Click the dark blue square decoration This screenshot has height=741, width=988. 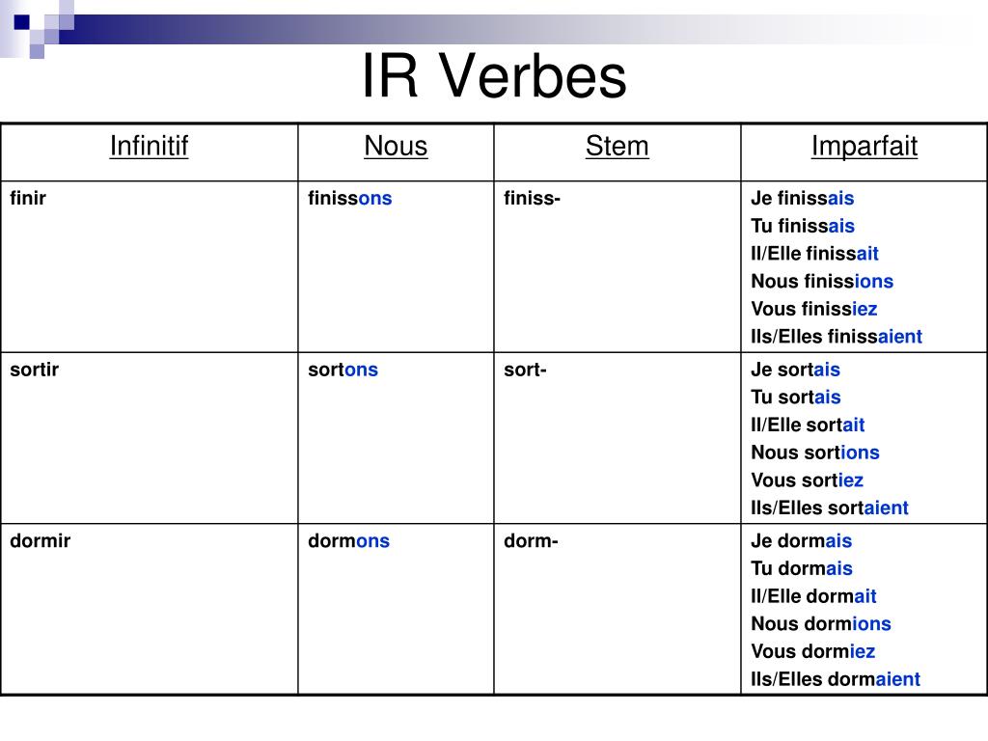21,22
